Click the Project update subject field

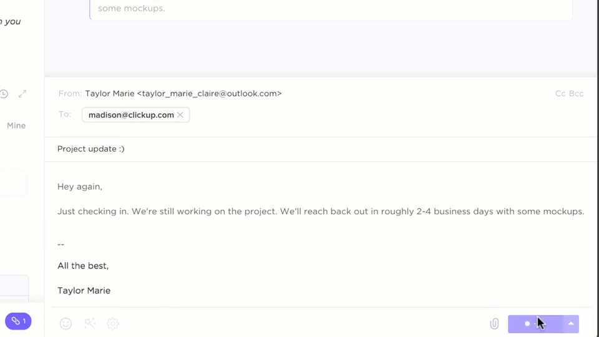click(321, 149)
